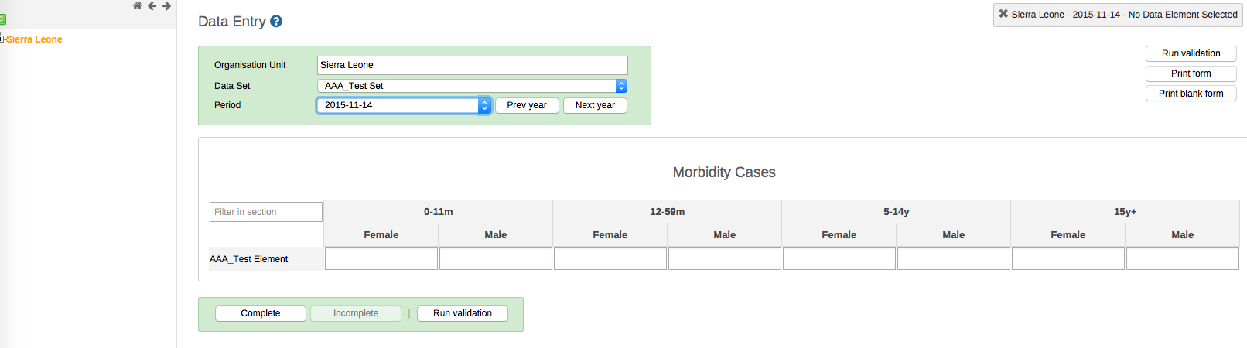Viewport: 1247px width, 348px height.
Task: Click the Organisation Unit text field
Action: click(x=472, y=65)
